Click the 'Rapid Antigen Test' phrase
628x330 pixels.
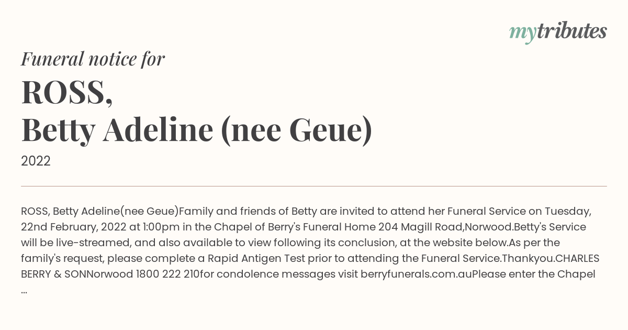pyautogui.click(x=251, y=258)
